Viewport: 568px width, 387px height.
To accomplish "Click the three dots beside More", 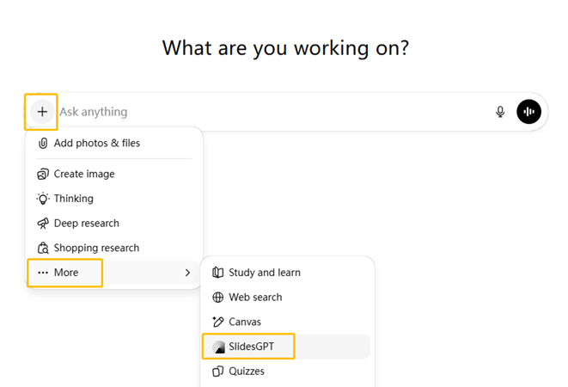I will pos(43,273).
